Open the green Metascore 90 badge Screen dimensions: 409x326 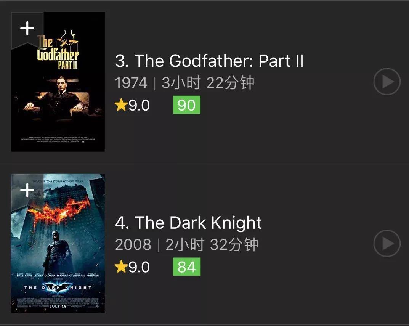click(186, 105)
